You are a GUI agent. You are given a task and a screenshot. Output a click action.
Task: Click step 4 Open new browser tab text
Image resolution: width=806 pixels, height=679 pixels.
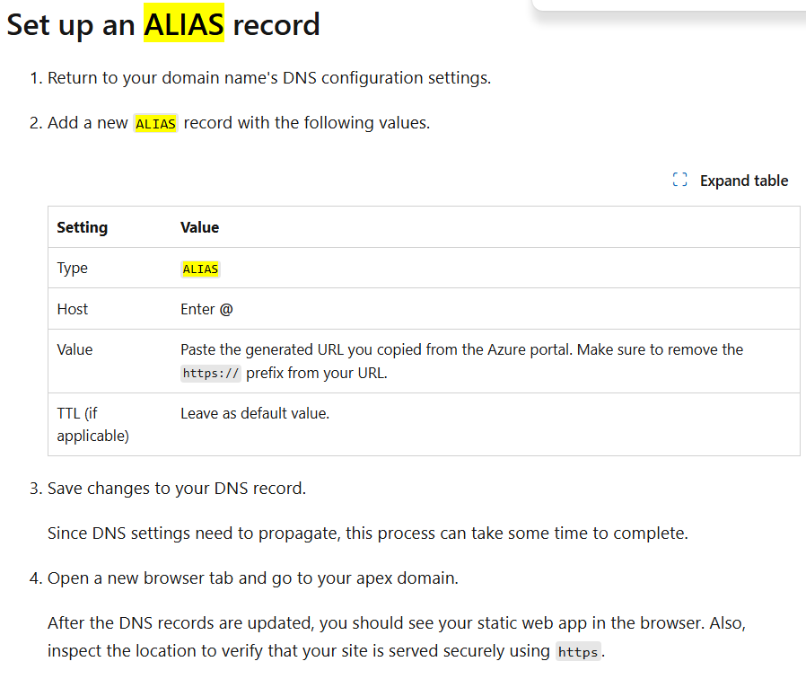tap(253, 578)
